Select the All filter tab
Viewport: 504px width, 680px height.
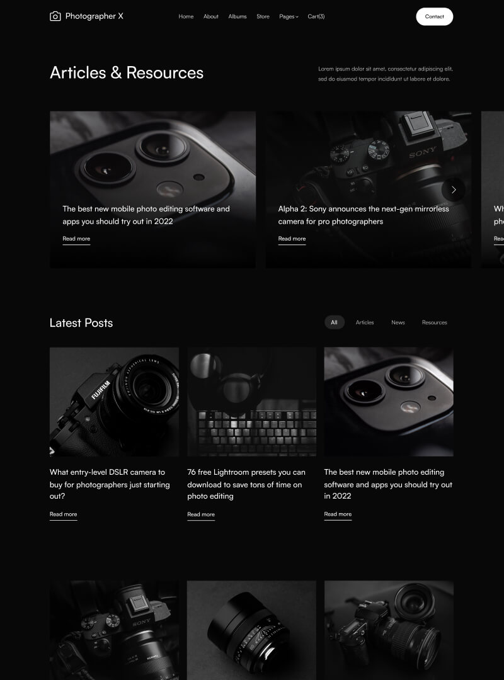[335, 322]
